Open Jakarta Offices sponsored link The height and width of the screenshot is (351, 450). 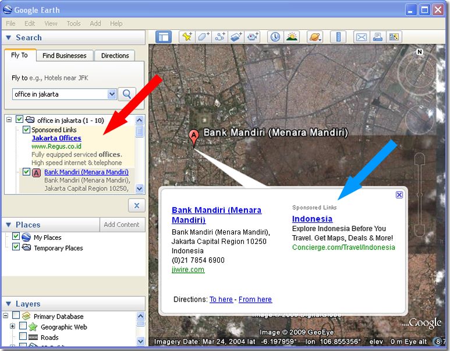click(56, 138)
